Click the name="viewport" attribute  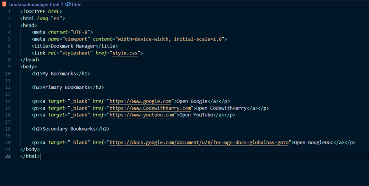point(69,39)
